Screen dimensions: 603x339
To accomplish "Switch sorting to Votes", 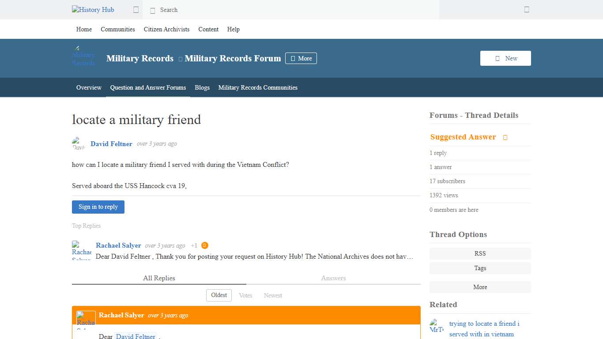I will (x=245, y=295).
